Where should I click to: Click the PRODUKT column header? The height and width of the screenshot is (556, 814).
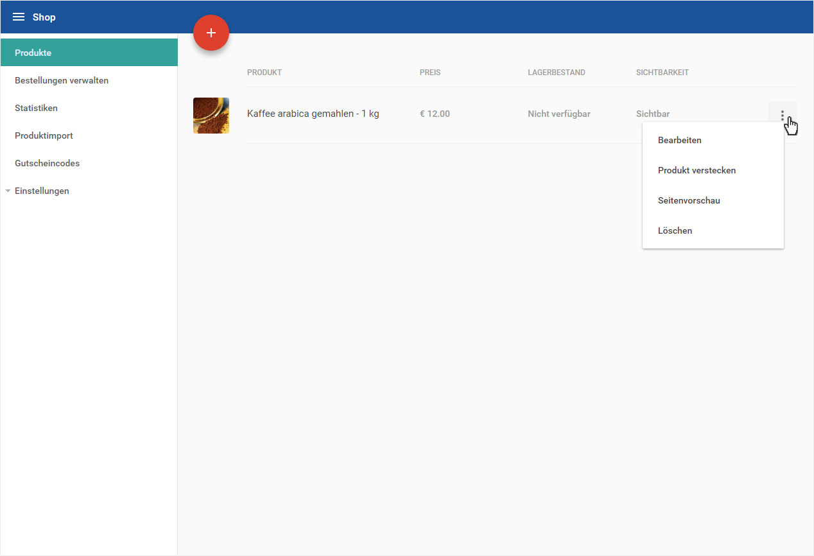(x=264, y=73)
